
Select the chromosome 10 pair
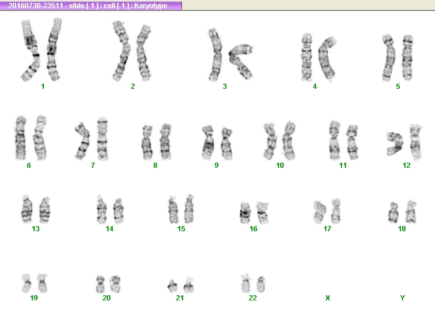click(x=280, y=141)
